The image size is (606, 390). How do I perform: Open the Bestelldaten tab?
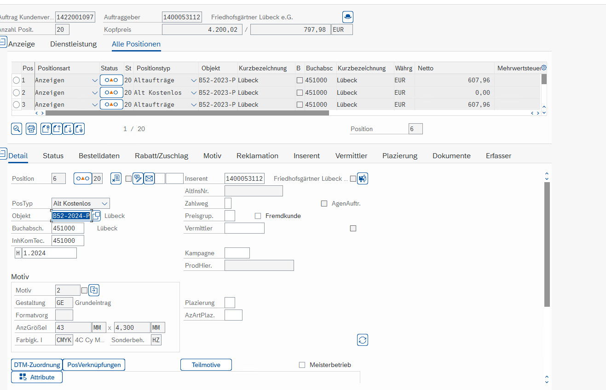pos(99,155)
